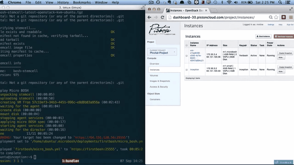
Task: Click the camera recorder menu bar icon
Action: [151, 3]
